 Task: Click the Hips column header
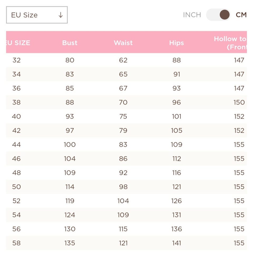pyautogui.click(x=176, y=43)
